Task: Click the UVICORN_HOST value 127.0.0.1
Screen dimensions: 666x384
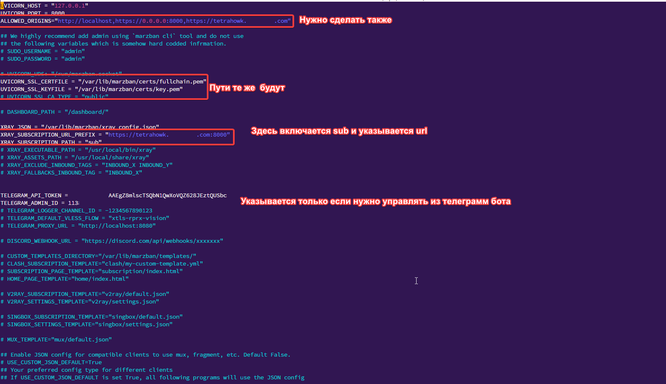Action: (71, 6)
